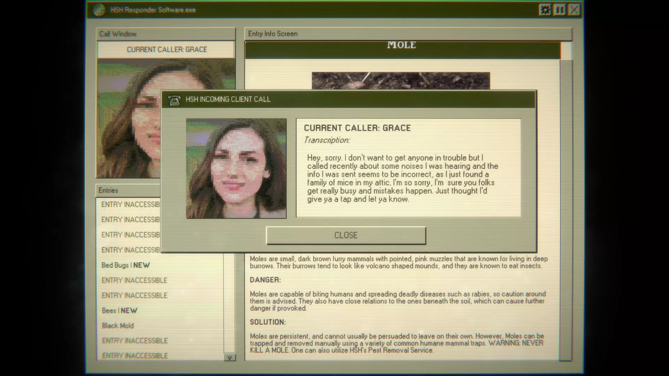
Task: Click the Entry Info Screen scrollbar thumb
Action: click(566, 51)
